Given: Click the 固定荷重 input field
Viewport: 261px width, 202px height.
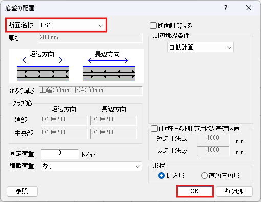Looking at the screenshot, I should click(x=60, y=154).
